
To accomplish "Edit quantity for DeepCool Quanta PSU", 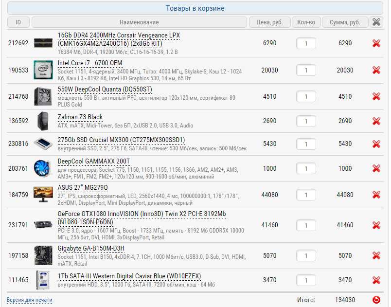I will (x=306, y=96).
